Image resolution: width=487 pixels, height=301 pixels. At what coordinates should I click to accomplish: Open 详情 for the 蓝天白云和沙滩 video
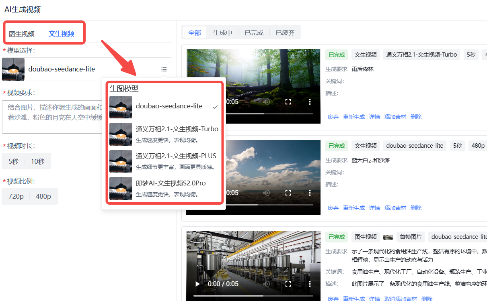374,208
